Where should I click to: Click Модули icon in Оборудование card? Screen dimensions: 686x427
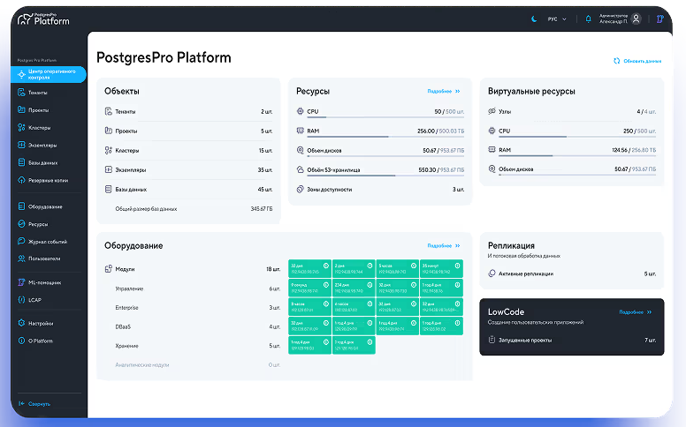click(x=109, y=269)
